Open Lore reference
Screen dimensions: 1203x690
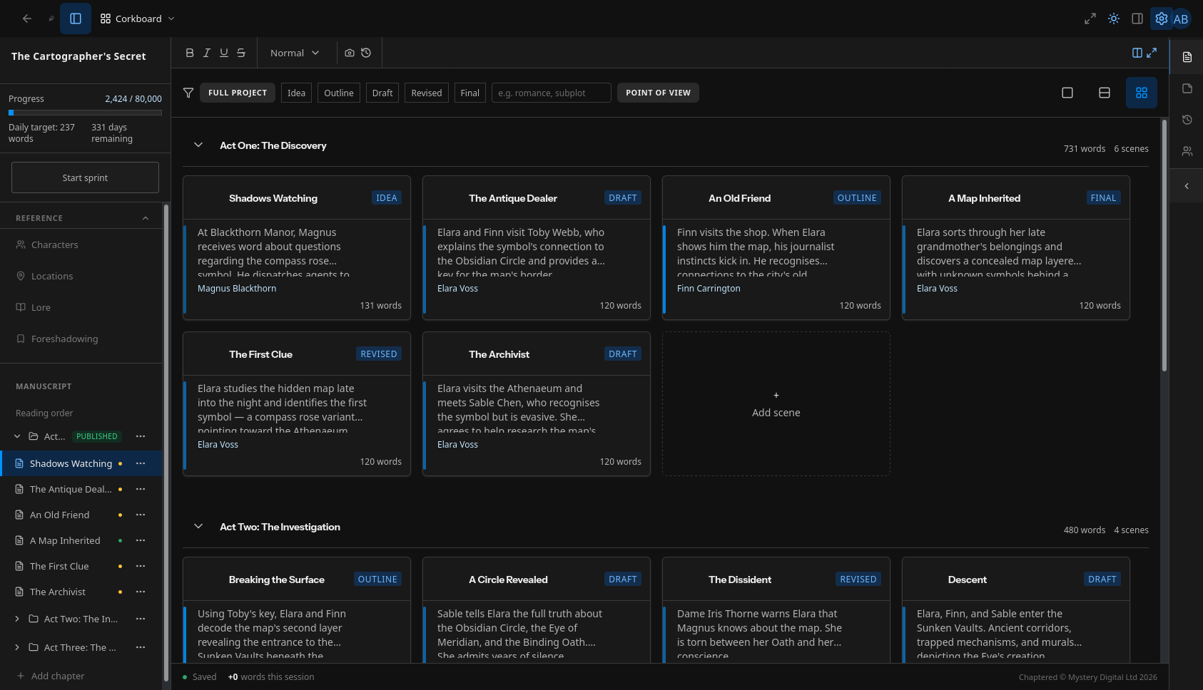(82, 307)
